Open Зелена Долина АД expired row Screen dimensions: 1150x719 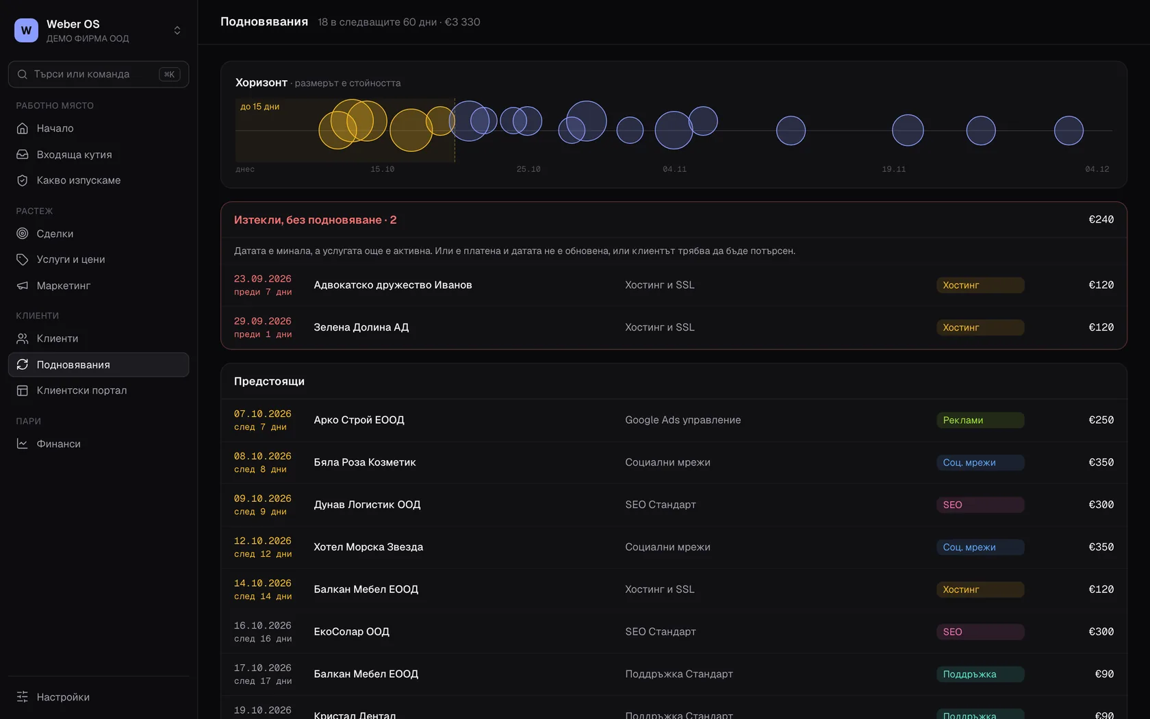(674, 327)
